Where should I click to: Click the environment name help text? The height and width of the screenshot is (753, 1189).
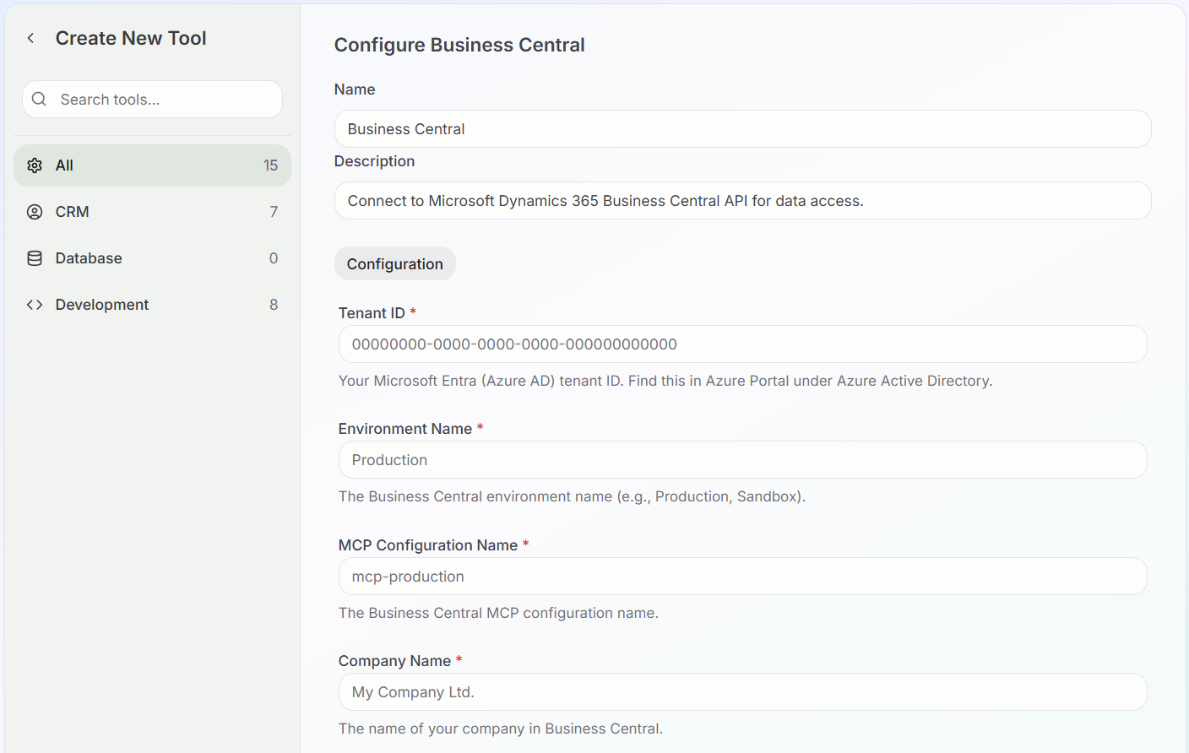[572, 496]
